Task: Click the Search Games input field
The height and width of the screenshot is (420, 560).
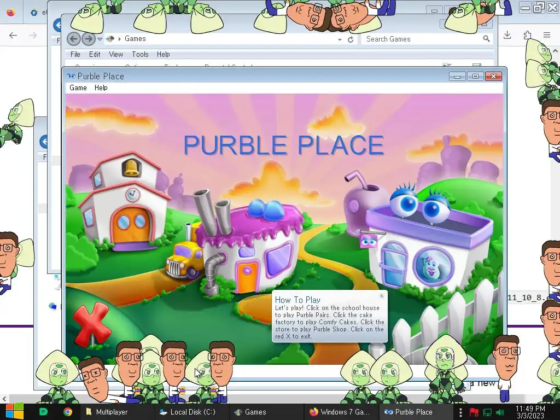Action: pyautogui.click(x=422, y=39)
